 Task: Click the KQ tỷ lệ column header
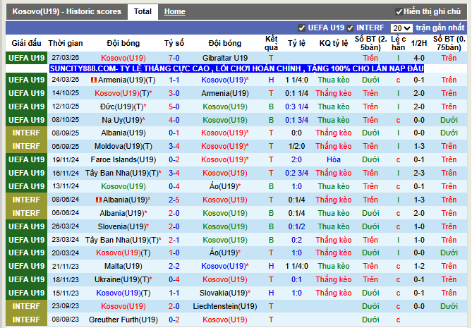pos(333,43)
